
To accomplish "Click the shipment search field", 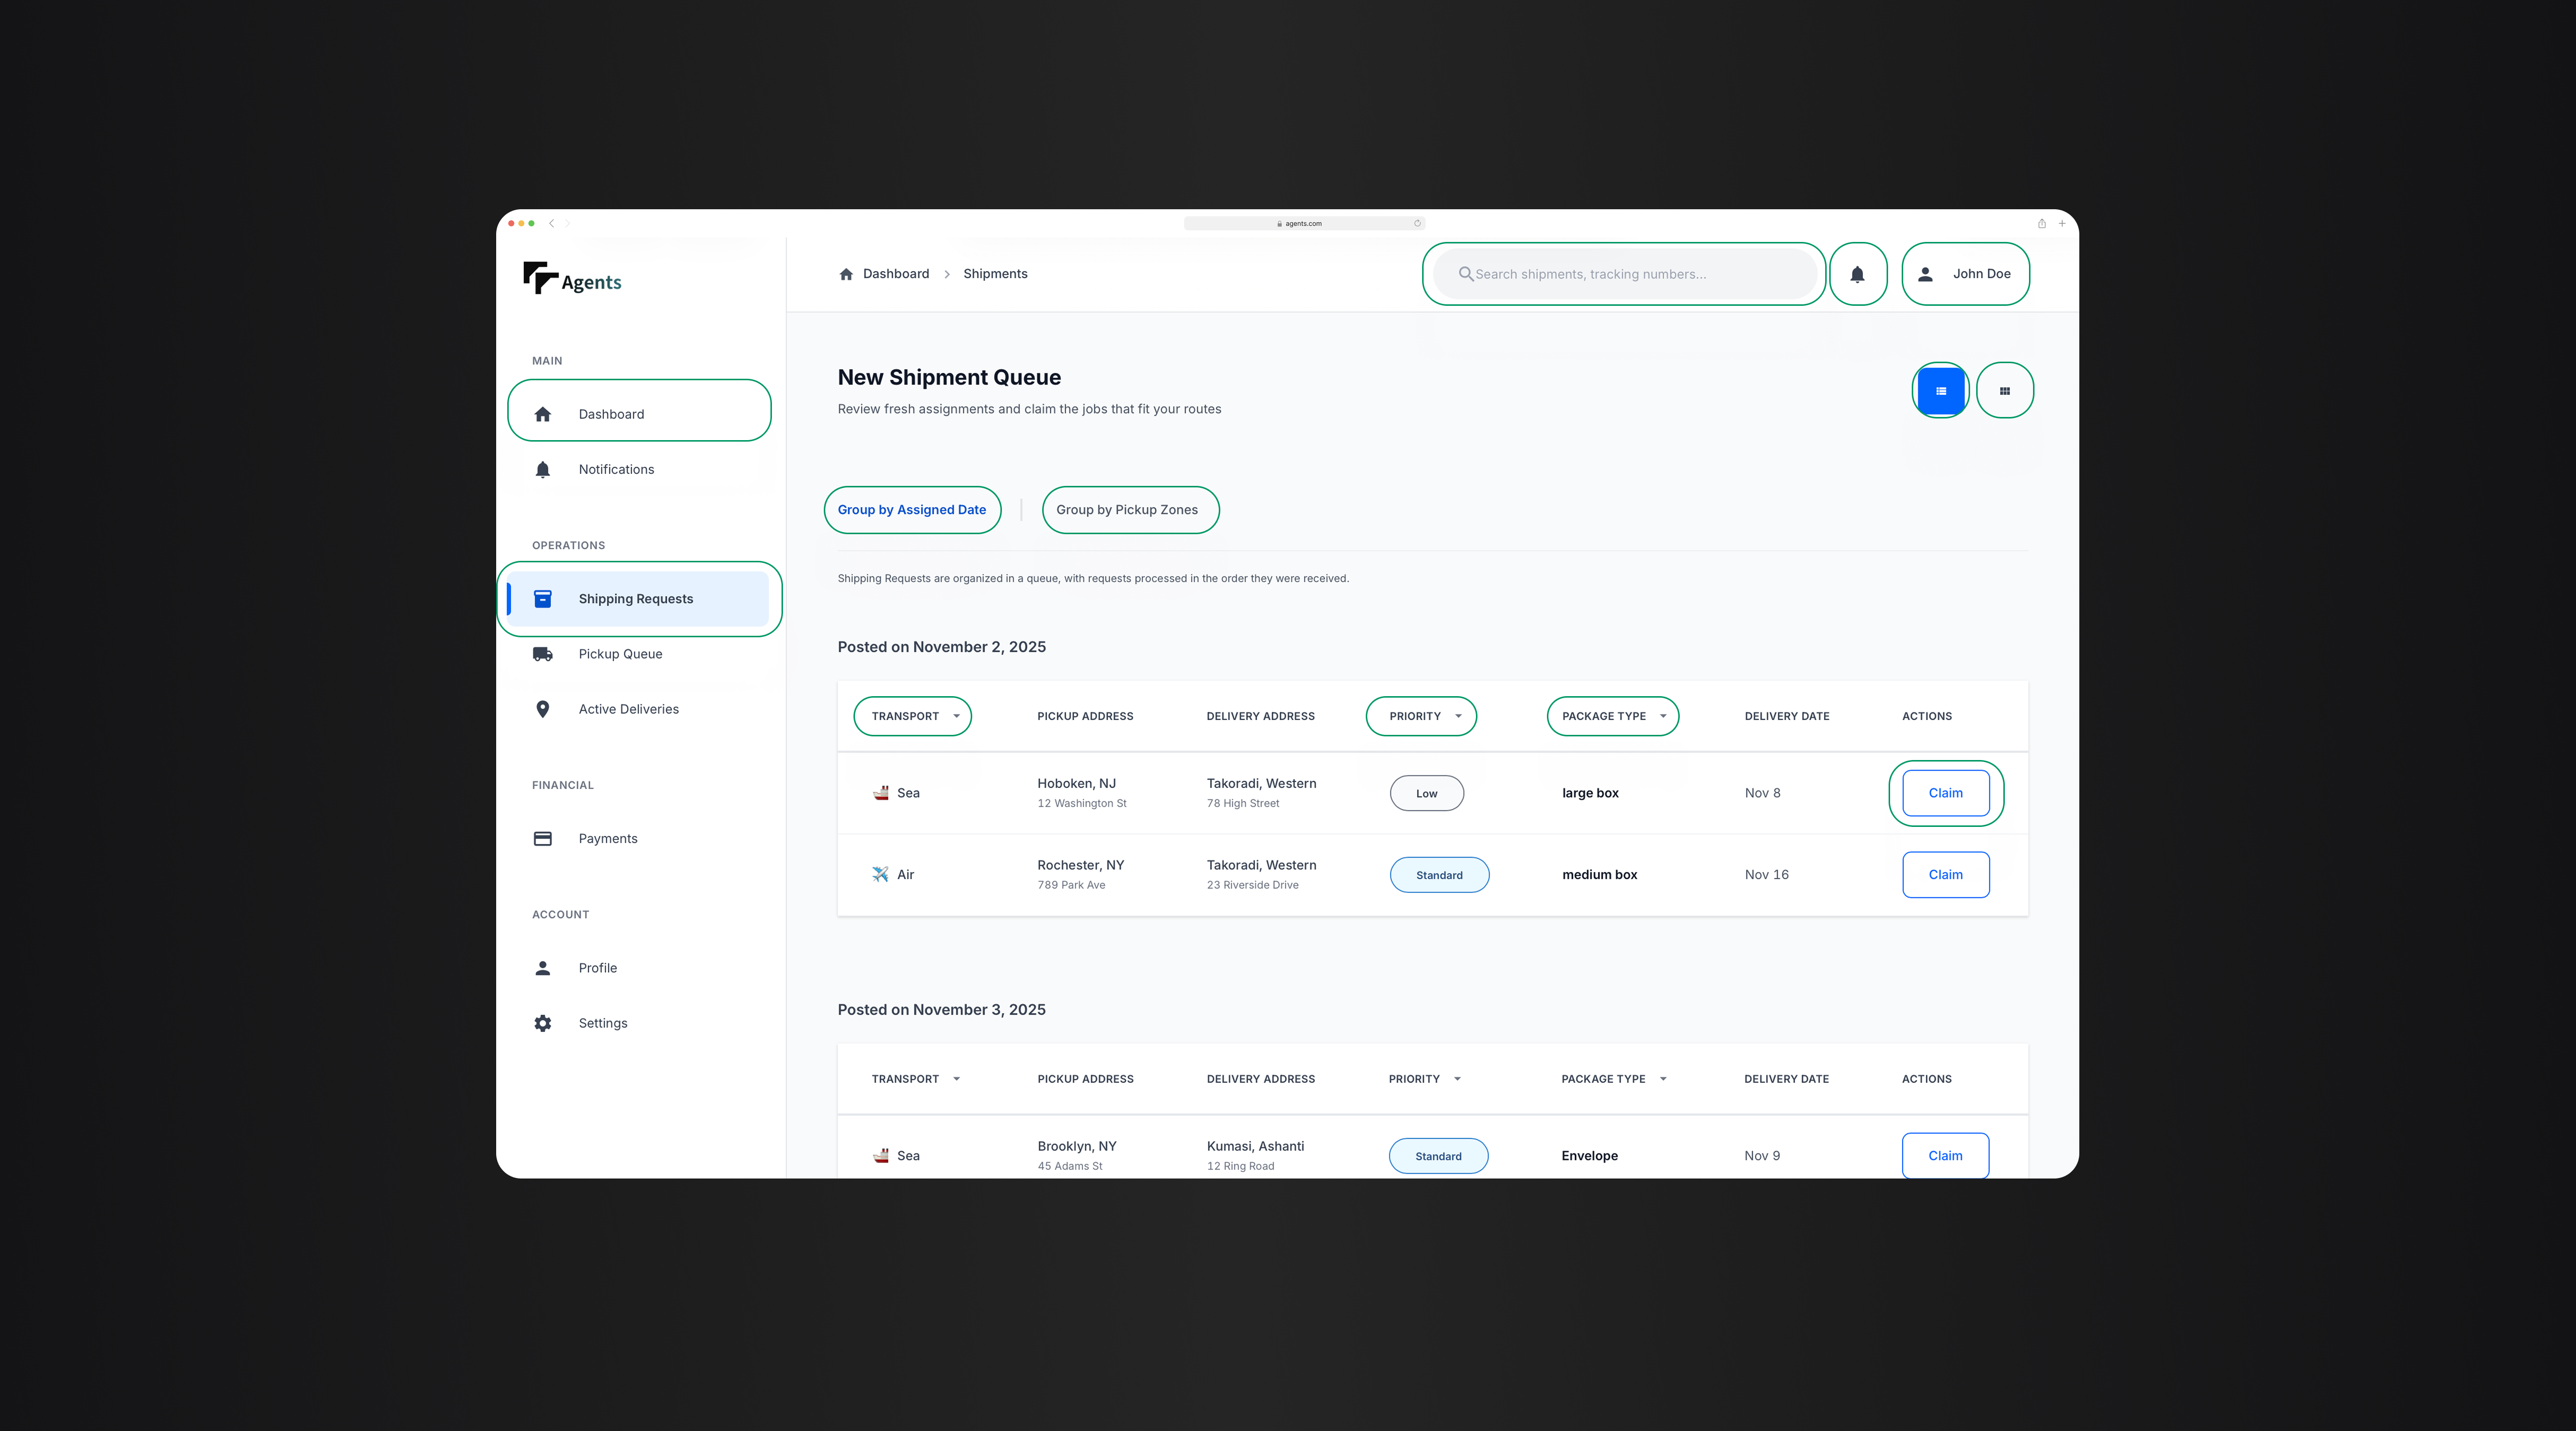I will pos(1624,274).
